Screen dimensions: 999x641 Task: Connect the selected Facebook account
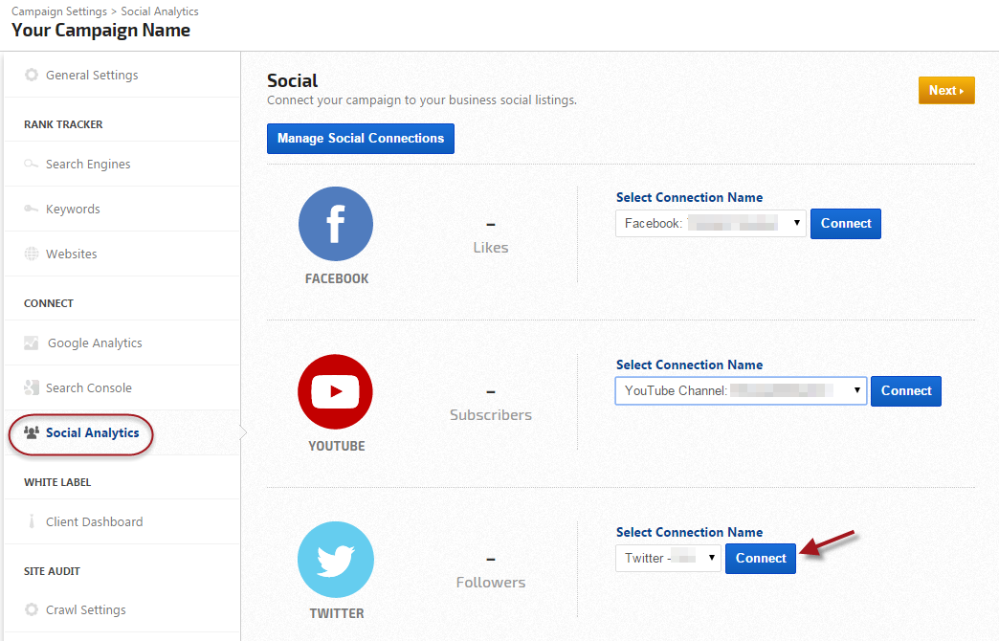pyautogui.click(x=845, y=224)
